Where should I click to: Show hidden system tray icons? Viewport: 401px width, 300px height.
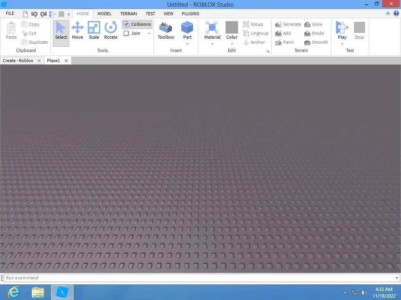pos(345,293)
